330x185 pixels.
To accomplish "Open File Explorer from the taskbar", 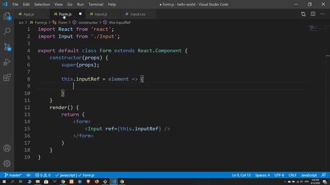I will (38, 181).
